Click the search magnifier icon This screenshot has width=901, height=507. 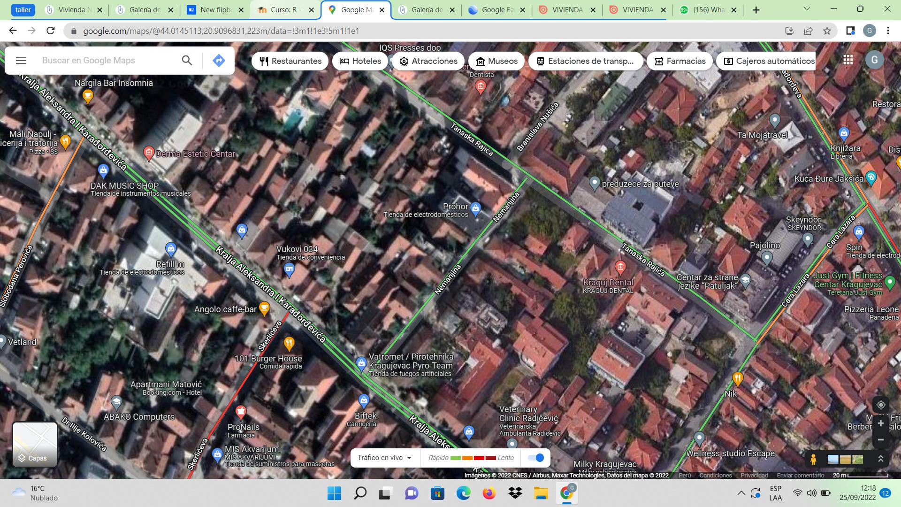[187, 61]
